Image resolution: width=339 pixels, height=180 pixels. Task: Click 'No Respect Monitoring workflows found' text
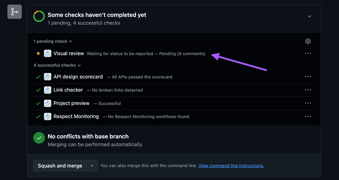coord(148,117)
